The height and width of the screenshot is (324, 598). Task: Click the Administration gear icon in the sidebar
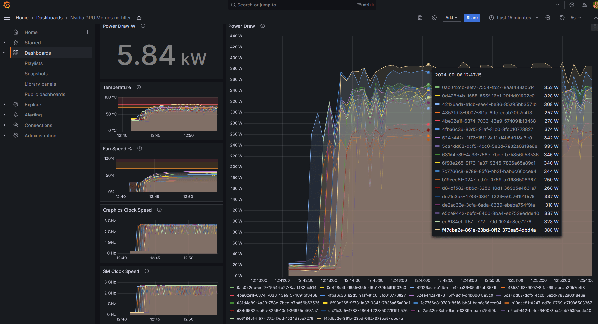tap(16, 135)
